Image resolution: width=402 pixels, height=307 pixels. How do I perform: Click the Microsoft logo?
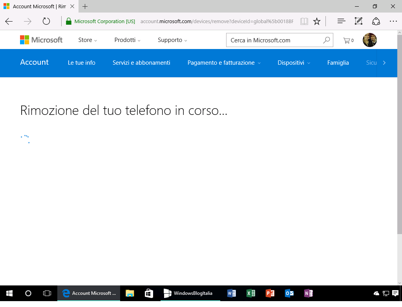tap(41, 40)
